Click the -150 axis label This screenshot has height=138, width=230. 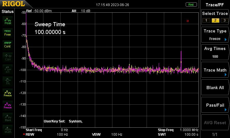pyautogui.click(x=23, y=127)
